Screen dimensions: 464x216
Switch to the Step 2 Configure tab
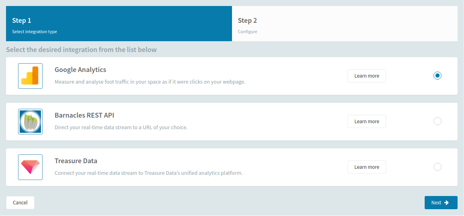click(345, 24)
